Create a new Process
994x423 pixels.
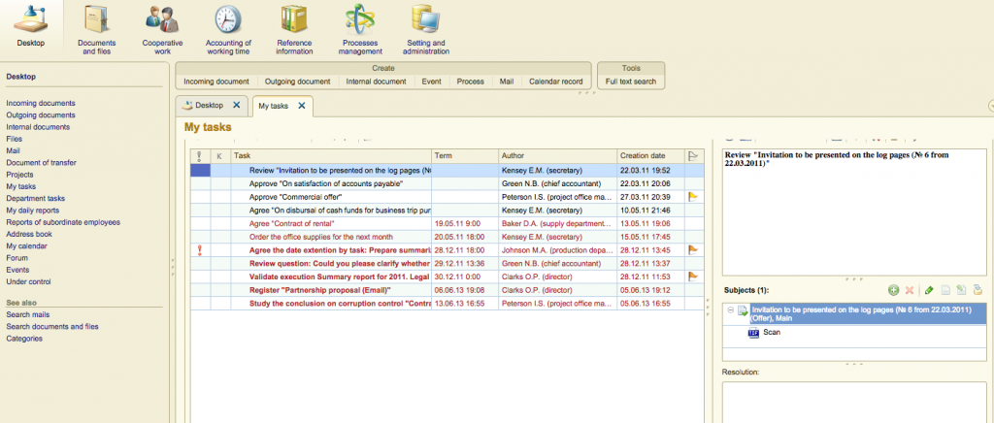[471, 81]
